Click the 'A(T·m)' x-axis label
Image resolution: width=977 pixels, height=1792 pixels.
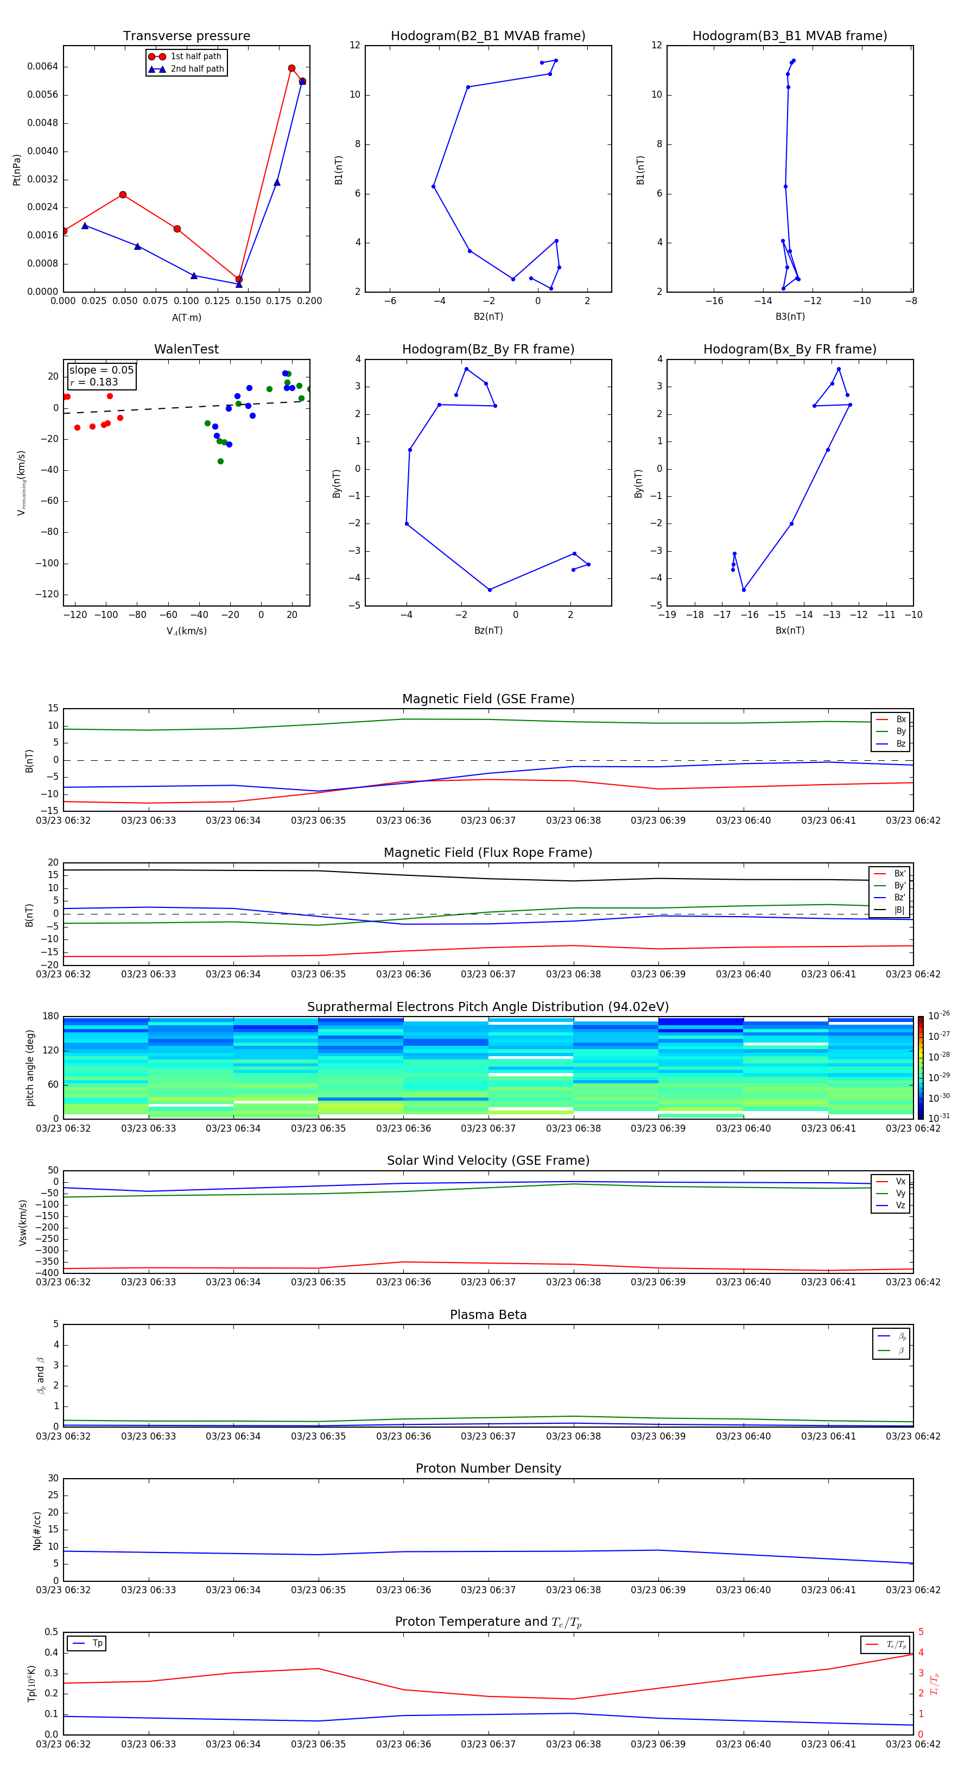[186, 318]
